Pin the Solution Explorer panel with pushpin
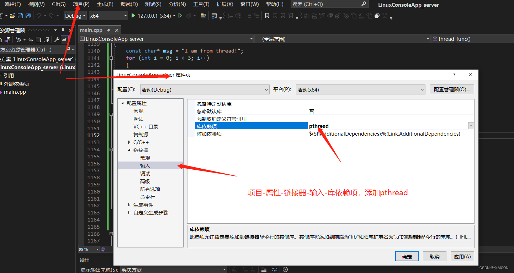The height and width of the screenshot is (273, 514). pos(63,30)
